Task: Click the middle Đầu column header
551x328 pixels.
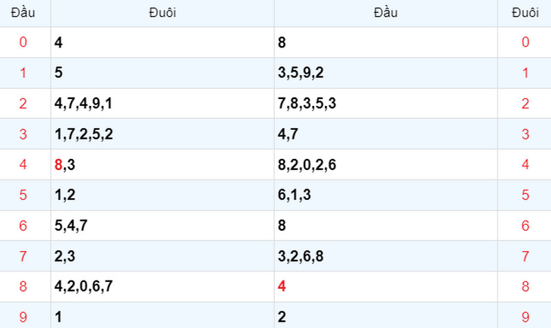Action: coord(386,13)
